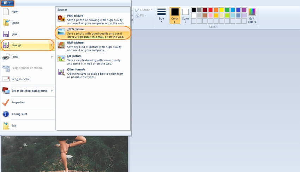Pick the yellow color swatch
This screenshot has height=172, width=300.
point(222,10)
